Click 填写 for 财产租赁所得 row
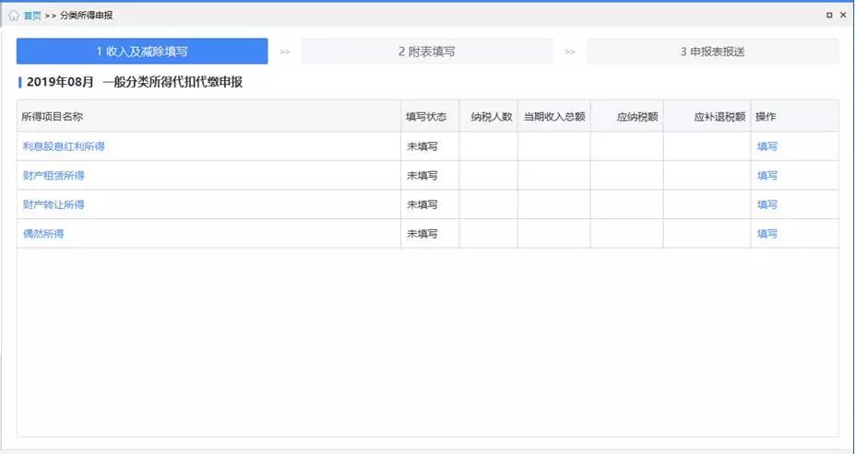The height and width of the screenshot is (454, 855). click(767, 176)
